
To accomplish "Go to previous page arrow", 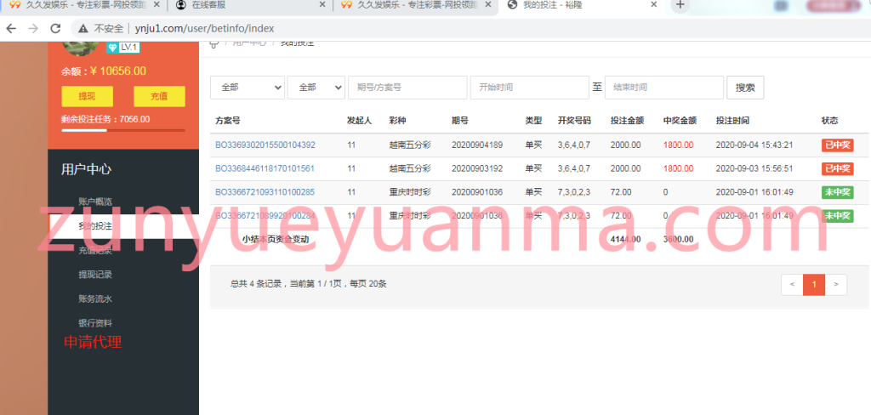I will [792, 284].
